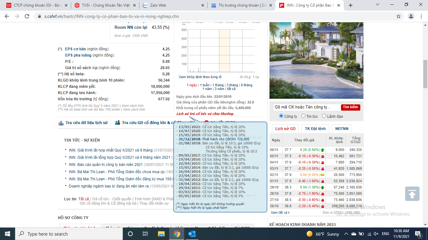Image resolution: width=428 pixels, height=240 pixels.
Task: Click the scroll-to-top arrow button
Action: tap(412, 194)
